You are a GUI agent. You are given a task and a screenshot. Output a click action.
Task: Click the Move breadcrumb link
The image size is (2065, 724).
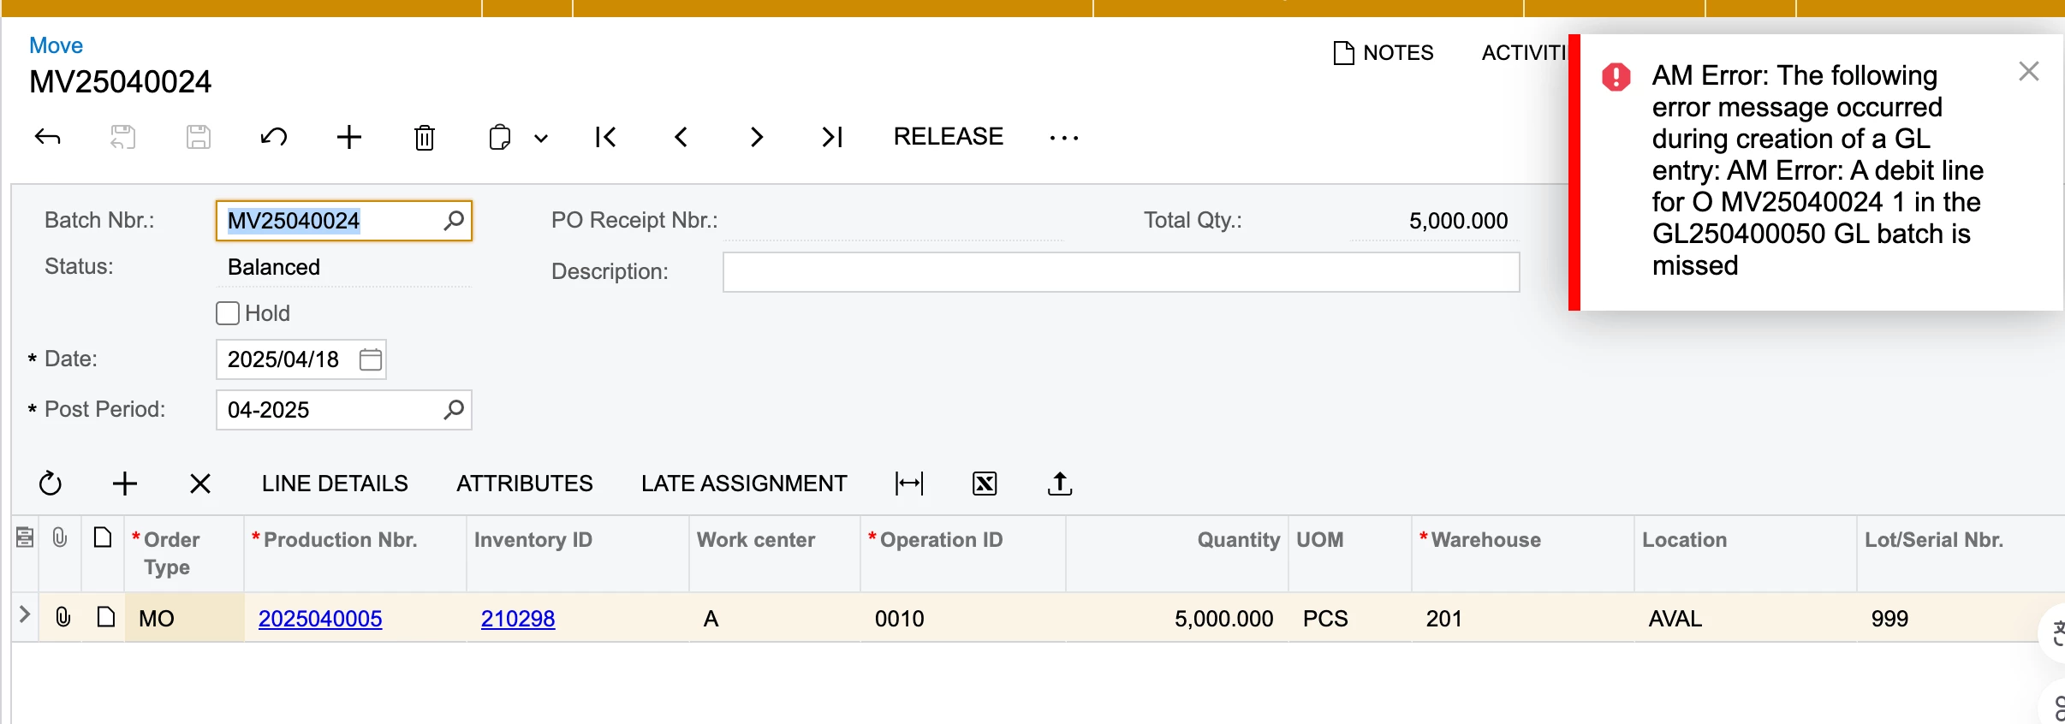click(56, 45)
